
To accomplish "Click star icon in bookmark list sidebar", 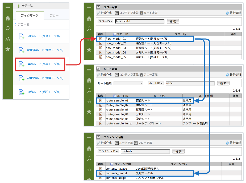I will [x=8, y=49].
